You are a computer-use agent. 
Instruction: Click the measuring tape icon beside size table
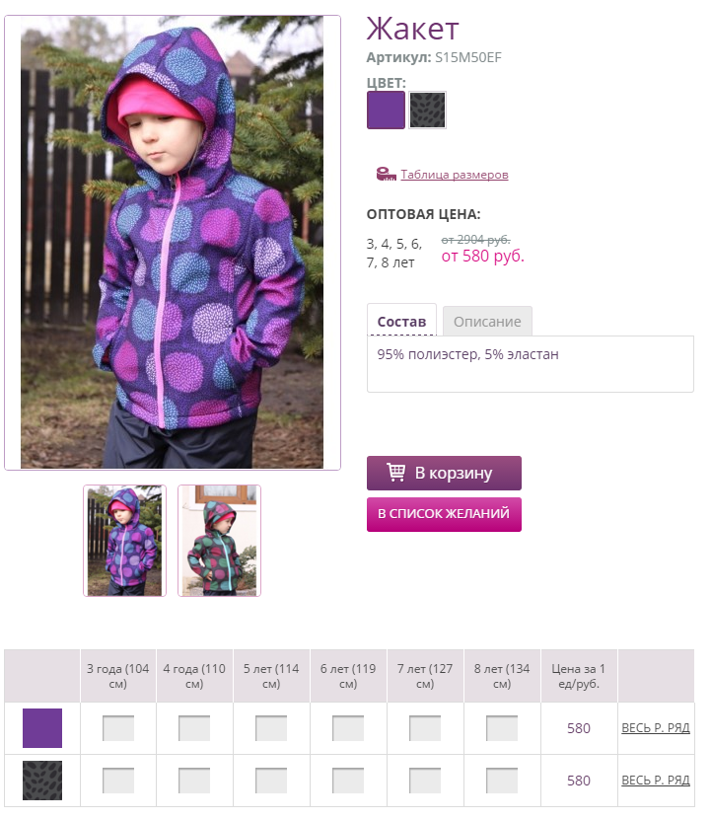(x=387, y=174)
